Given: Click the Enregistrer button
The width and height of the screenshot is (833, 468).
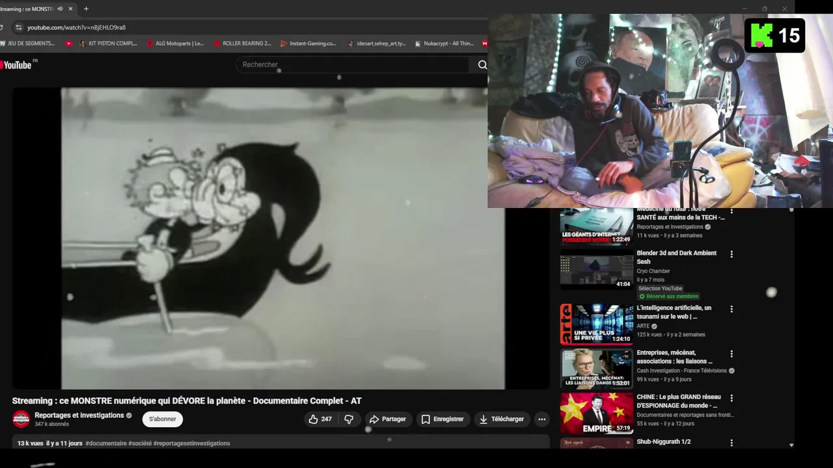Looking at the screenshot, I should pos(443,419).
